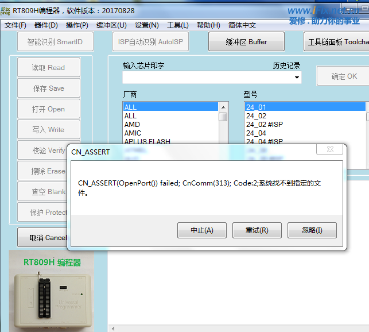Click manufacturer list scroll up arrow
Image resolution: width=369 pixels, height=332 pixels.
click(223, 107)
